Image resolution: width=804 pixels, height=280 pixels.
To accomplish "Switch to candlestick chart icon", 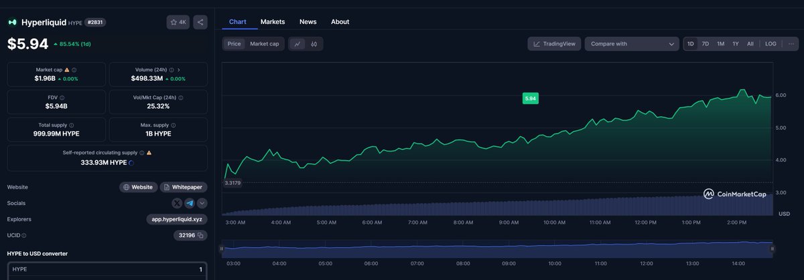I will click(314, 44).
